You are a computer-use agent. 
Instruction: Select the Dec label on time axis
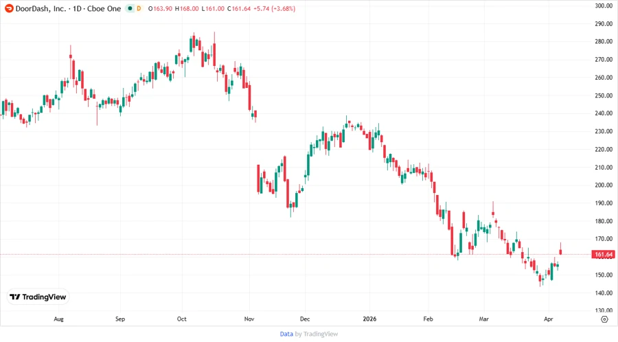point(305,319)
